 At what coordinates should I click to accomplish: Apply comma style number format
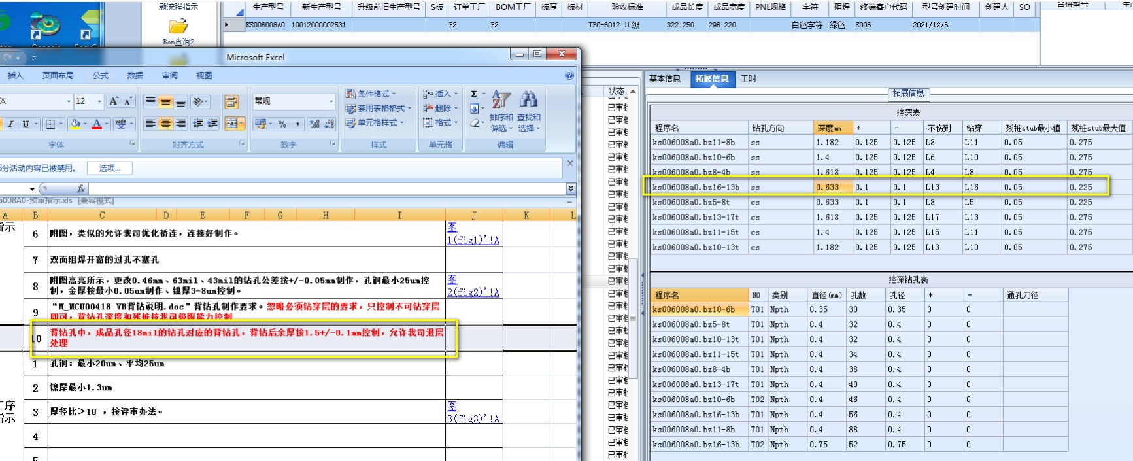point(297,124)
